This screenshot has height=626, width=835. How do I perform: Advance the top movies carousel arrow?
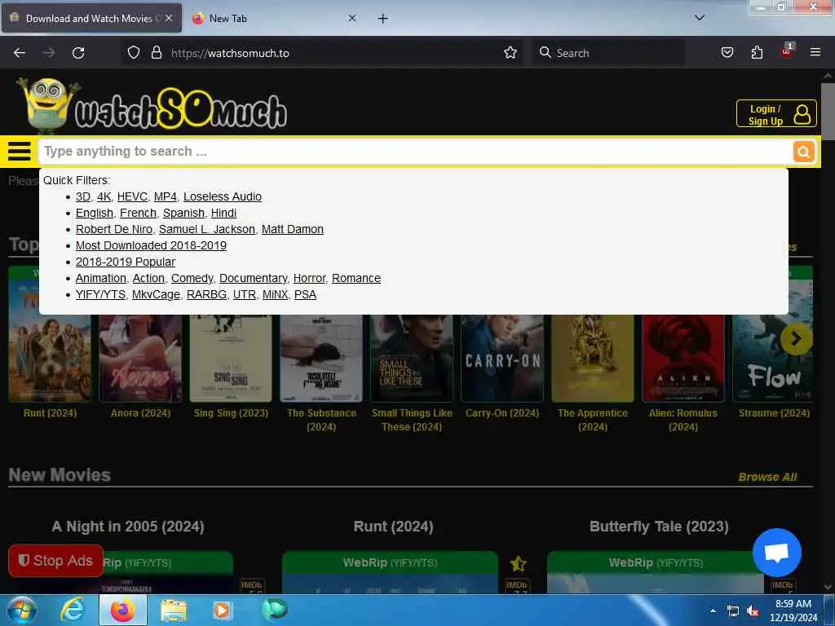pos(796,338)
